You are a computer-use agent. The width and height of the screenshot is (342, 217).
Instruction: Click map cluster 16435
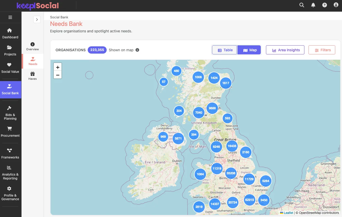(x=232, y=146)
